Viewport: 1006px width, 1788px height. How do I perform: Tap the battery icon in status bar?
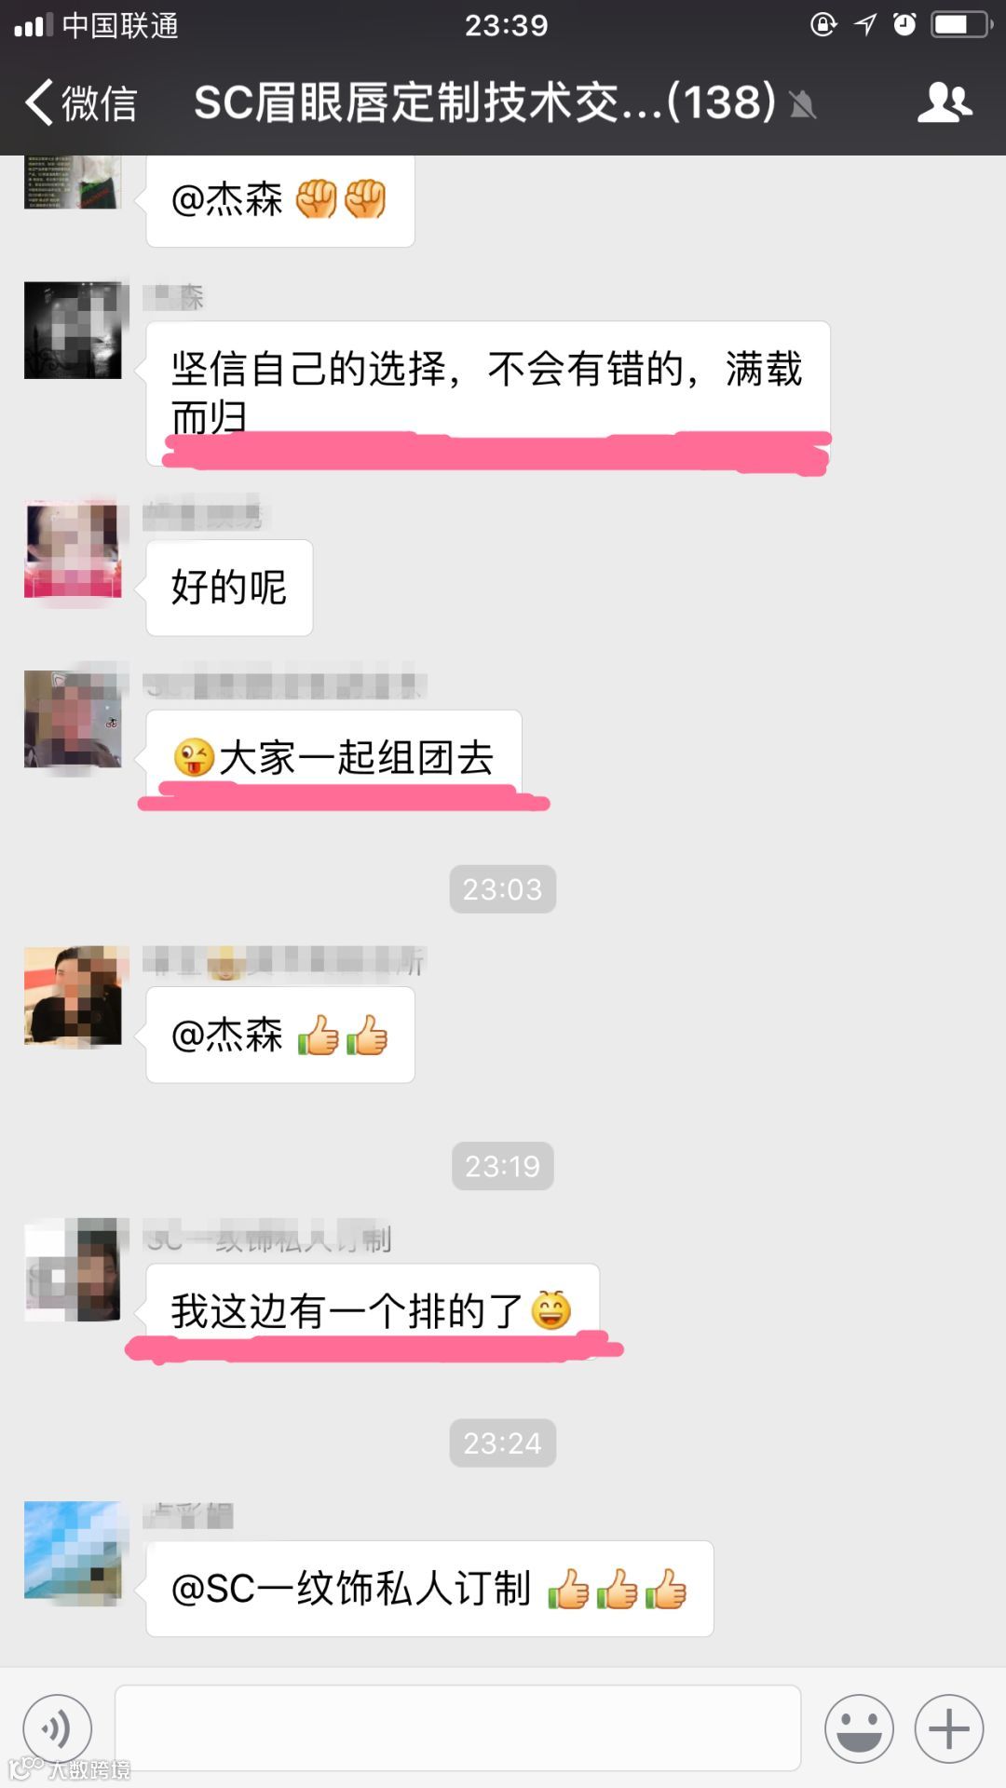960,24
